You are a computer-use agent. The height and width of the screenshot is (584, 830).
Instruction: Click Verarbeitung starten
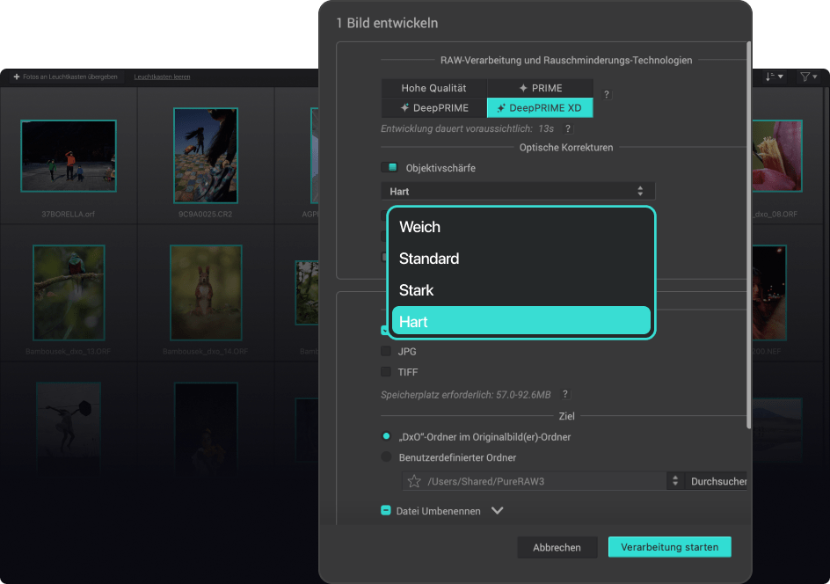pyautogui.click(x=670, y=547)
